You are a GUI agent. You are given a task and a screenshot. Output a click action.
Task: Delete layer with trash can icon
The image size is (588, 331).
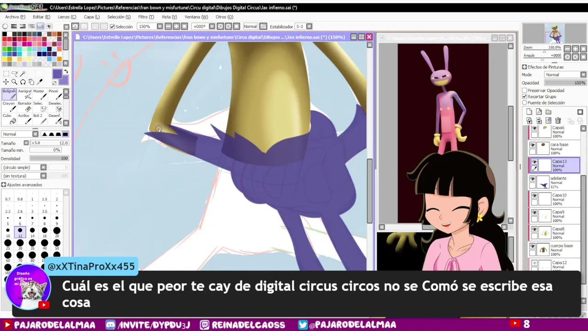558,120
